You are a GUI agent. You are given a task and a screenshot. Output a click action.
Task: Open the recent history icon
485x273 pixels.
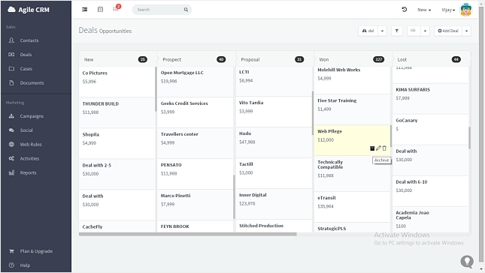405,10
